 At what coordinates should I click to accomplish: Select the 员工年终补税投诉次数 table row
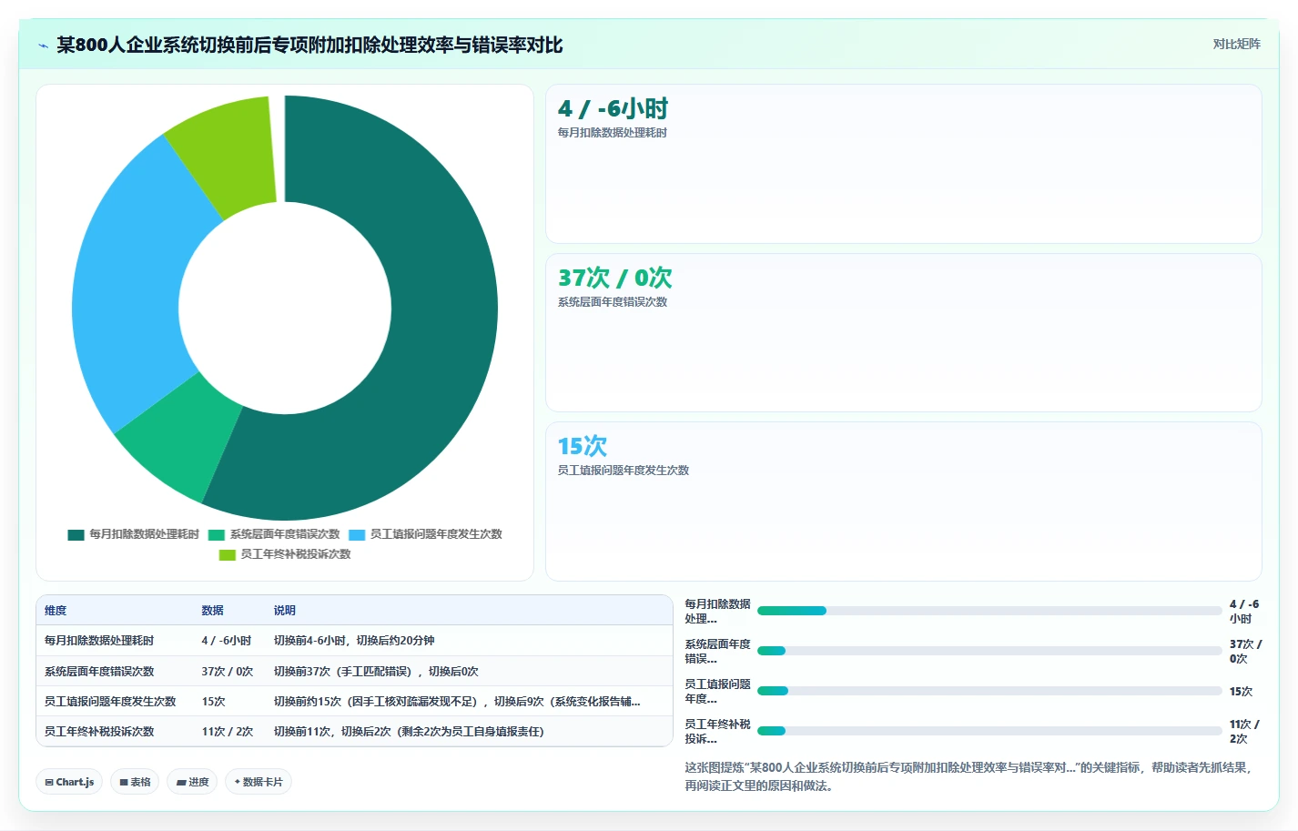click(354, 732)
